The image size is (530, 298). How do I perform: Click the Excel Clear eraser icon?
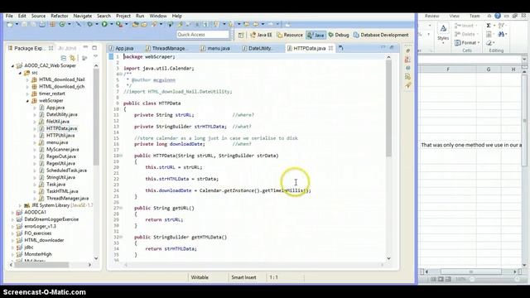pyautogui.click(x=489, y=43)
